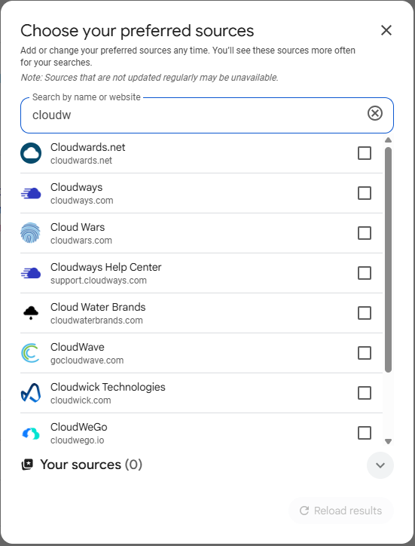Screen dimensions: 415x546
Task: Tick the checkbox for cloudways.com
Action: tap(365, 193)
